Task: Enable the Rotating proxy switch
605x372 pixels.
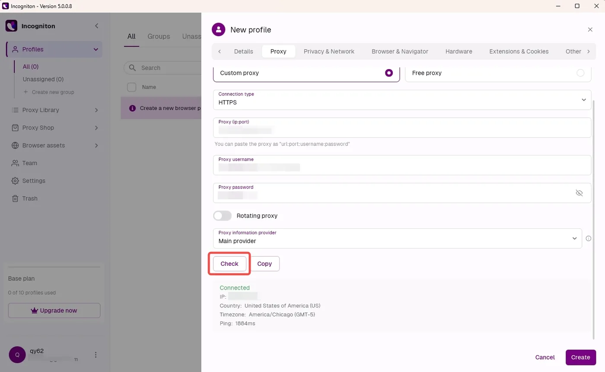Action: point(223,215)
